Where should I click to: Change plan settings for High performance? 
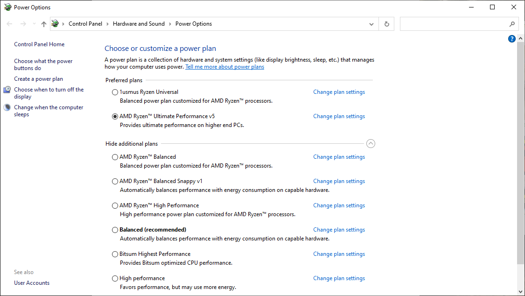[339, 278]
